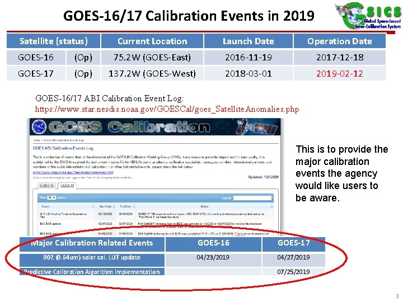Click the 'Satellite (status)' header cell
This screenshot has width=403, height=302.
(54, 41)
